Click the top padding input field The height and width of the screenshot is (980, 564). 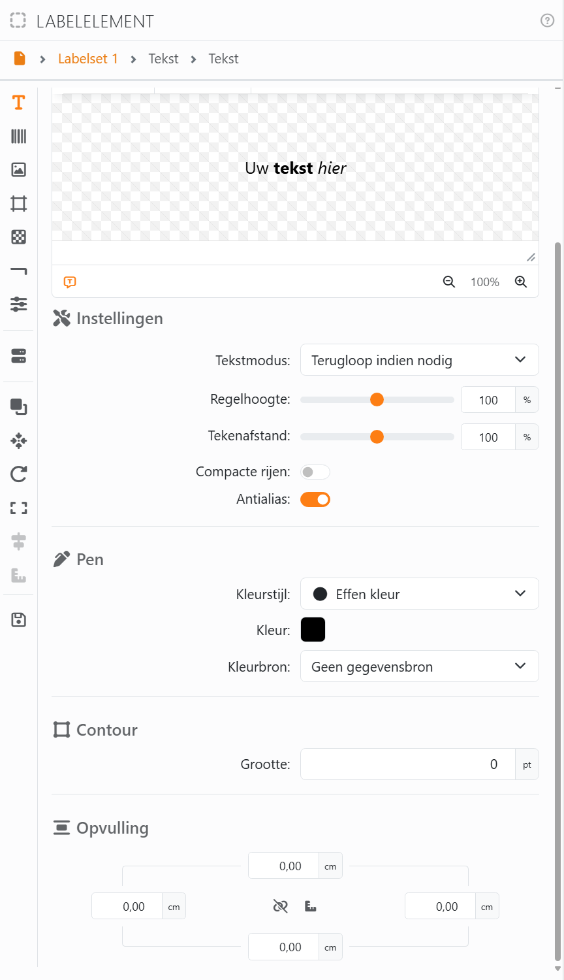283,866
